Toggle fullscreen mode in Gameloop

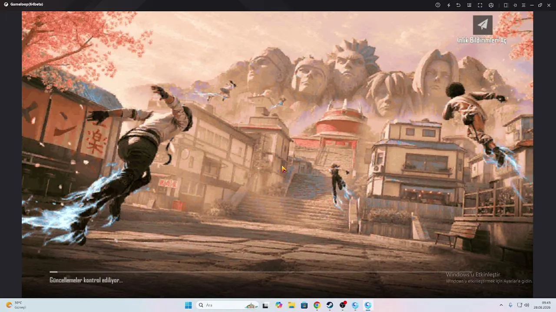click(x=480, y=5)
